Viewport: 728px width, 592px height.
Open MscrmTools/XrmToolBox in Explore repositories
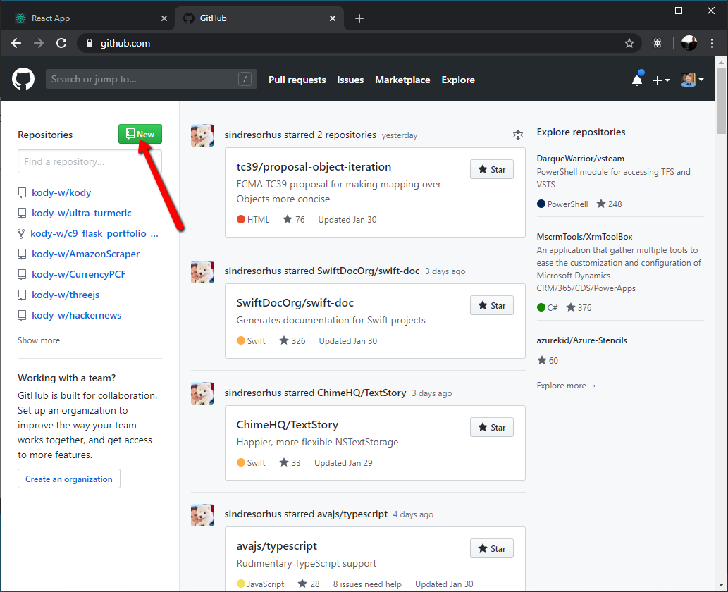coord(584,237)
